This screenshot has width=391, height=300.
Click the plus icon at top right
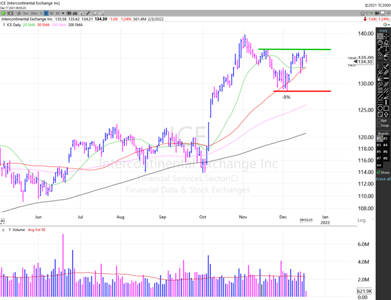[388, 13]
